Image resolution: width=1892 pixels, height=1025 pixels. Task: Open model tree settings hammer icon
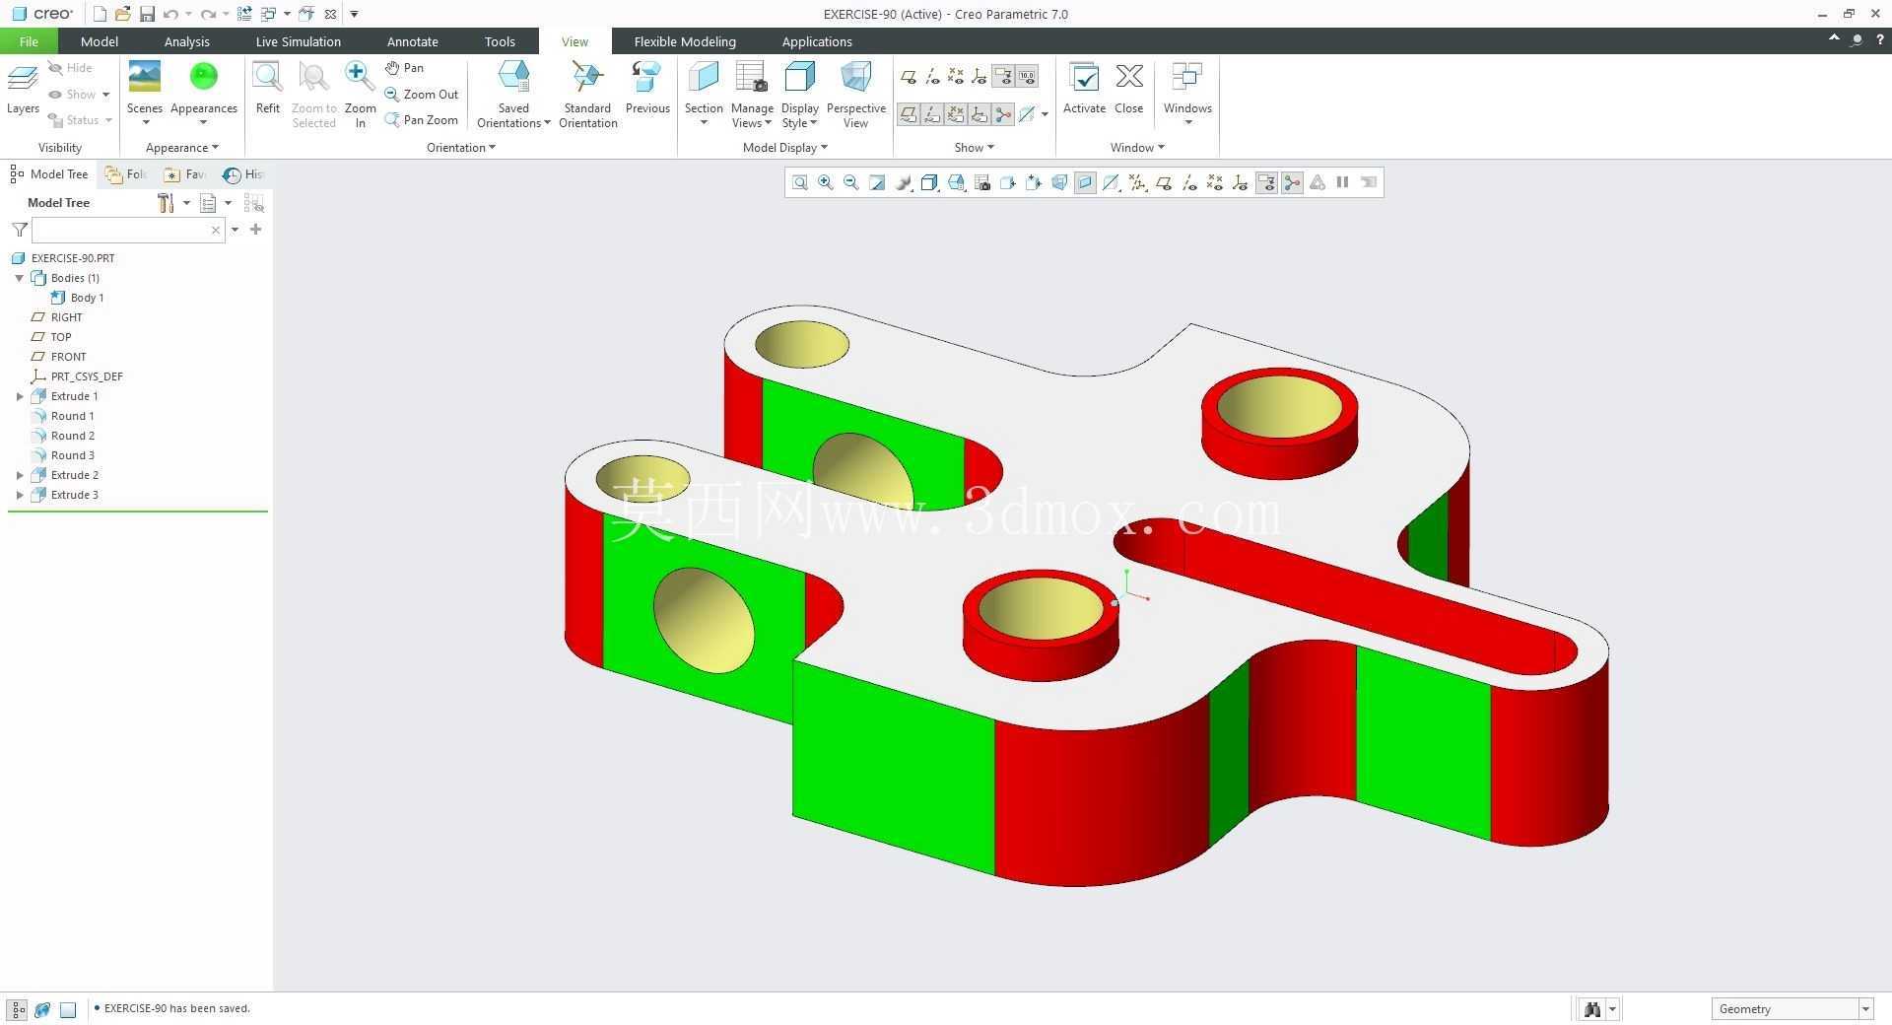tap(166, 203)
